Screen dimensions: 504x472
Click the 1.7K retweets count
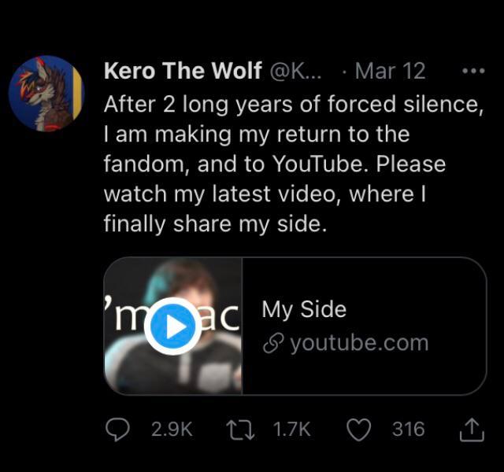(x=291, y=429)
